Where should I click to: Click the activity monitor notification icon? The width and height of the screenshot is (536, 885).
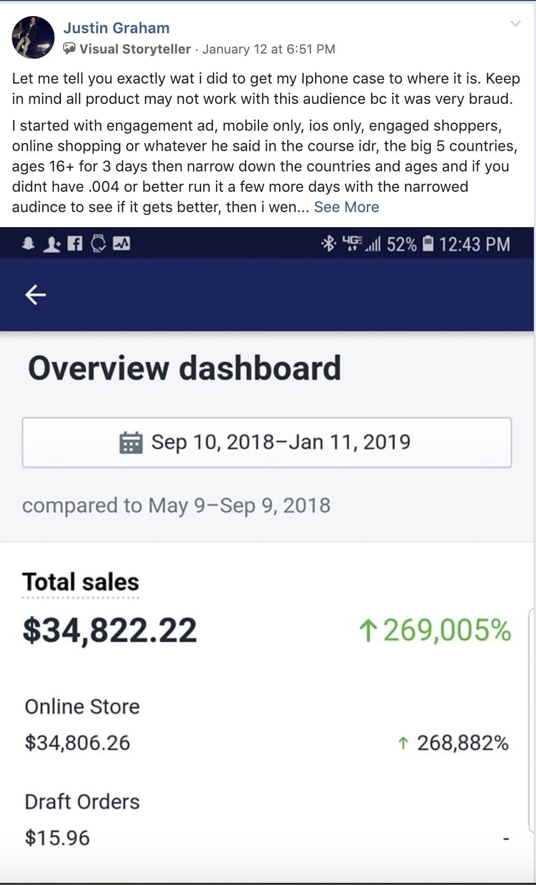click(122, 244)
